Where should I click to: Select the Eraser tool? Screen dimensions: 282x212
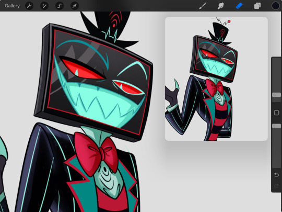pos(239,6)
